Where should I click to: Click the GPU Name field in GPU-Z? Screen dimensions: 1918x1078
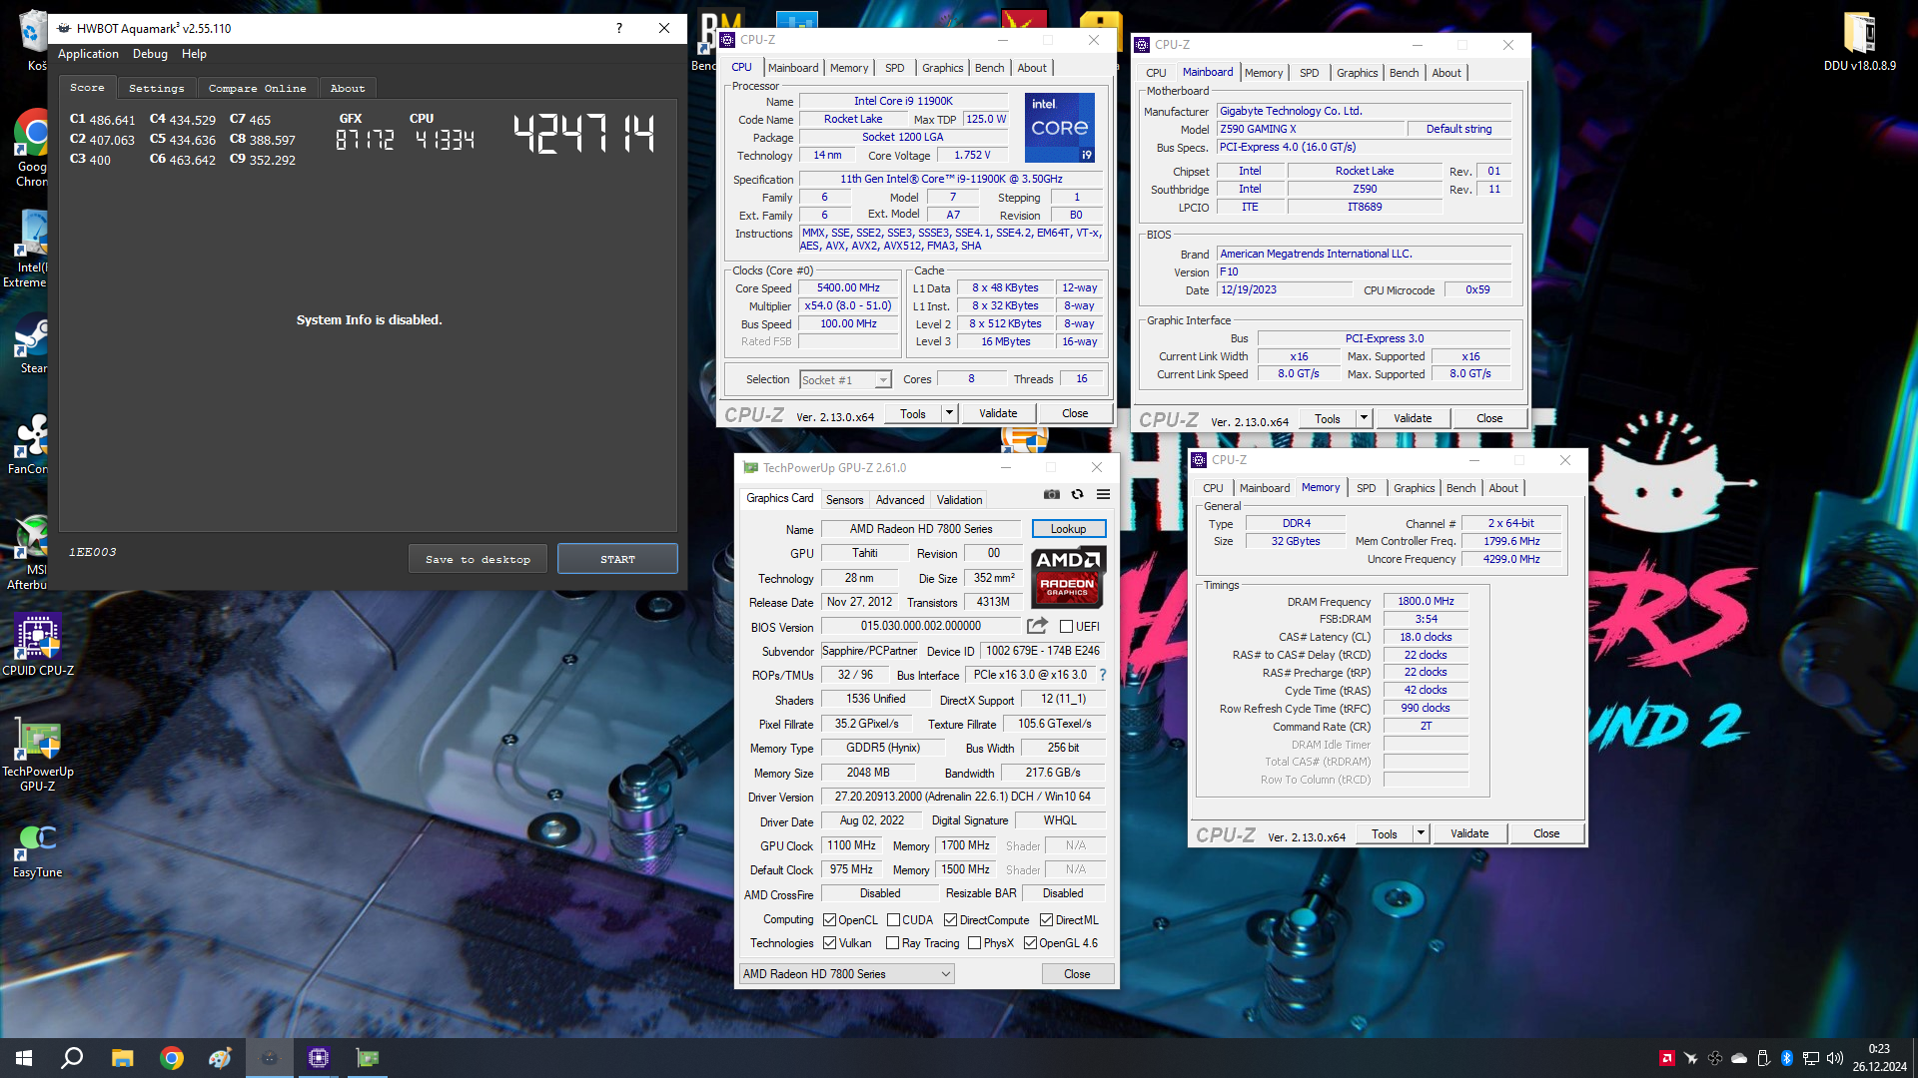[921, 529]
